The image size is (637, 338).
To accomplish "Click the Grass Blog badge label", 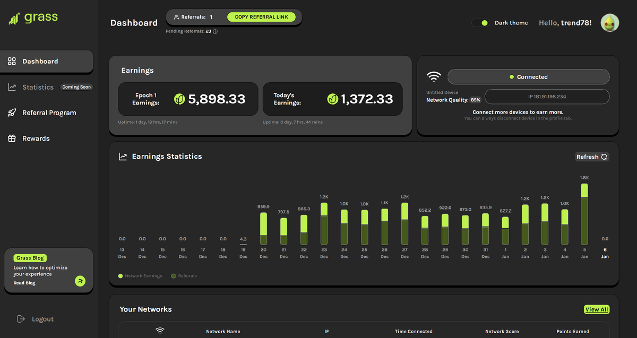I will [30, 258].
